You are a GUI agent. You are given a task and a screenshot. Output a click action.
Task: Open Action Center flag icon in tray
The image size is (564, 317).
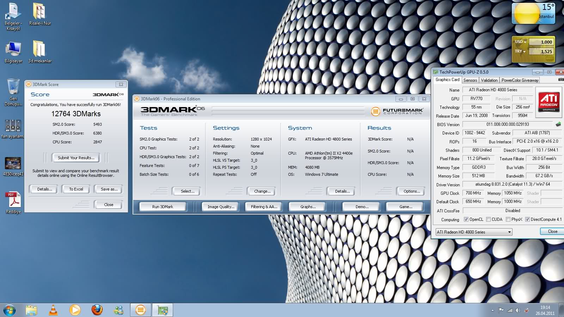coord(501,310)
